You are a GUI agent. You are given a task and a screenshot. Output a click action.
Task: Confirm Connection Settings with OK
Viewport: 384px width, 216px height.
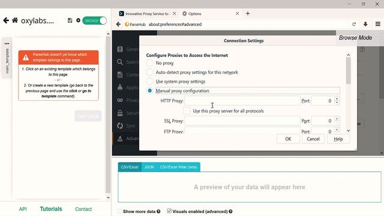click(288, 139)
